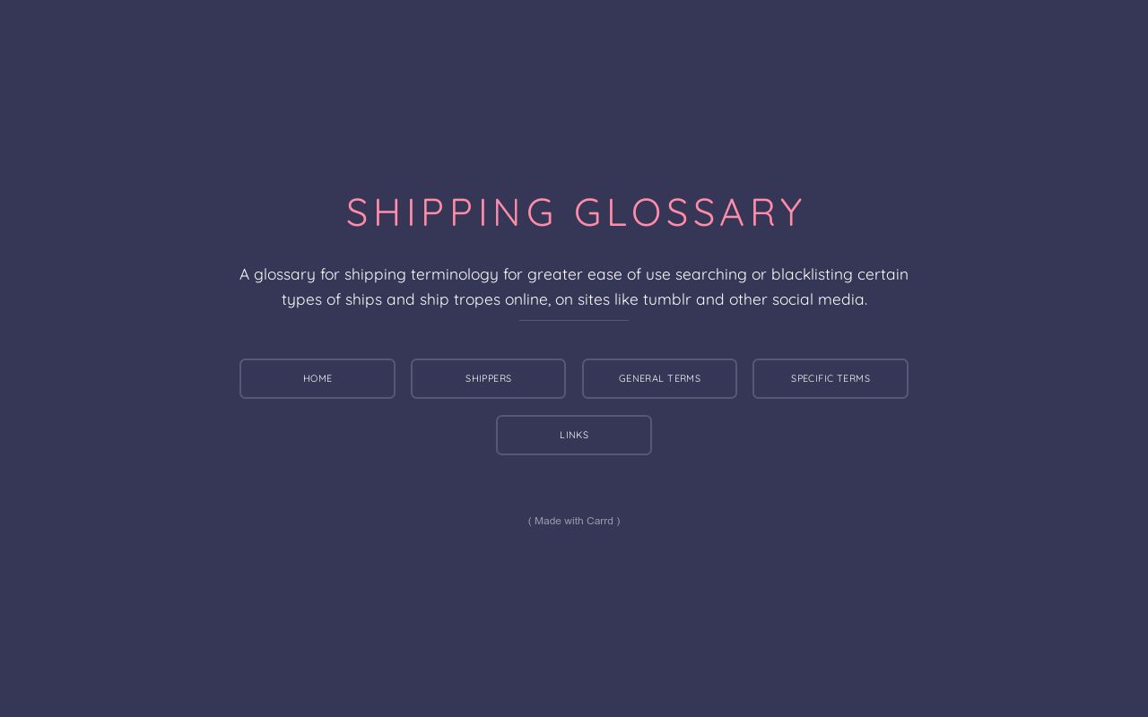The width and height of the screenshot is (1148, 717).
Task: Click the word GLOSSARY in the heading
Action: pyautogui.click(x=689, y=212)
